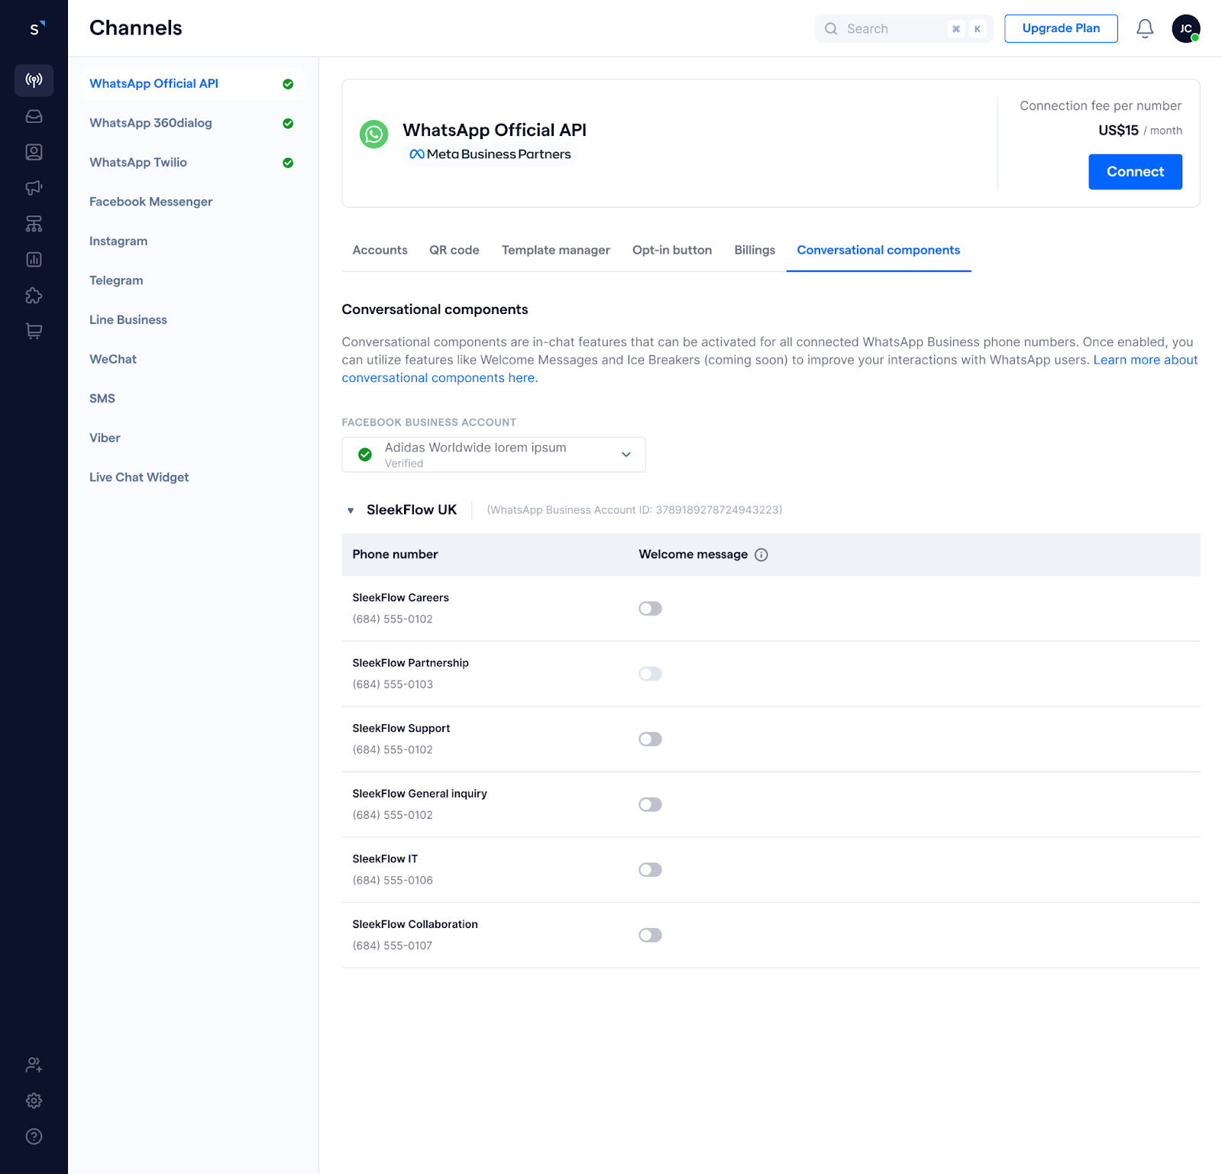Click the WhatsApp logo icon in header card
Screen dimensions: 1222x1174
(374, 134)
